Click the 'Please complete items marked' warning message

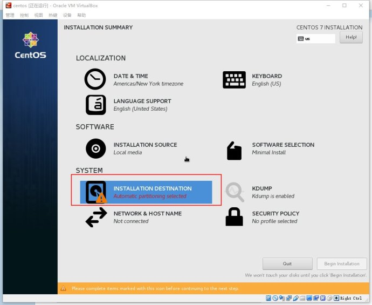tap(155, 288)
